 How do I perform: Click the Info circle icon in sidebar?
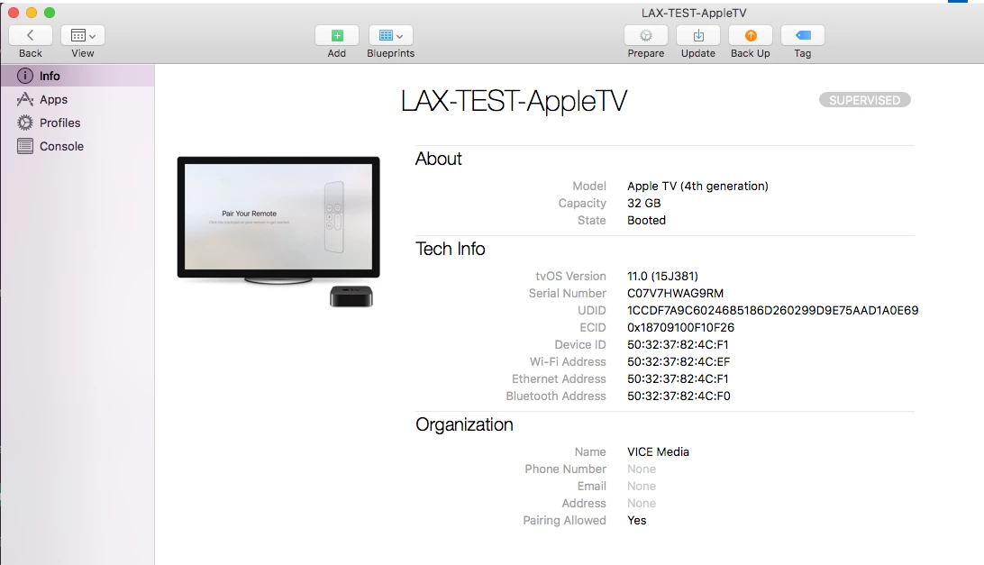point(25,76)
